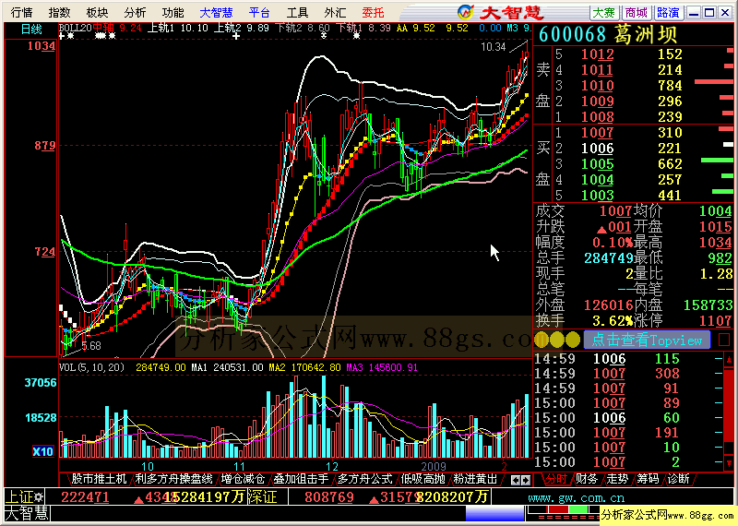Viewport: 738px width, 526px height.
Task: Open the 分析 menu
Action: click(135, 12)
